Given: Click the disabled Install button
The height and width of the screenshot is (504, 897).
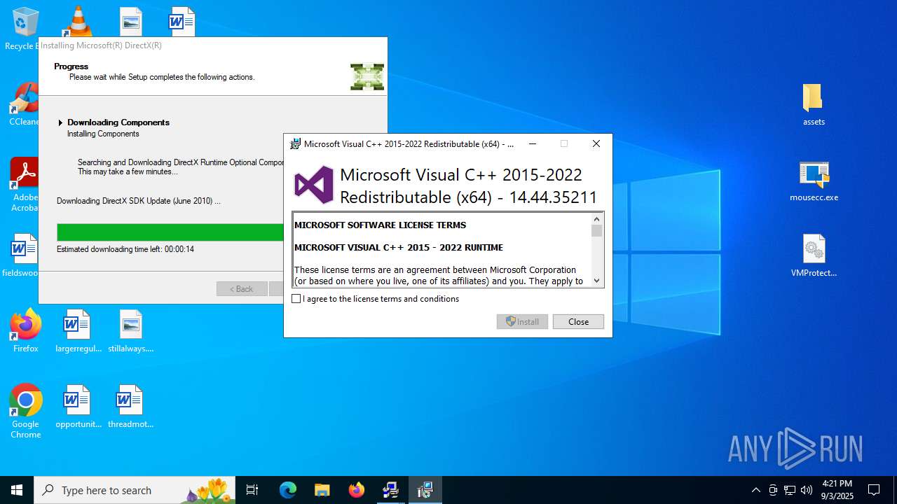Looking at the screenshot, I should coord(522,322).
